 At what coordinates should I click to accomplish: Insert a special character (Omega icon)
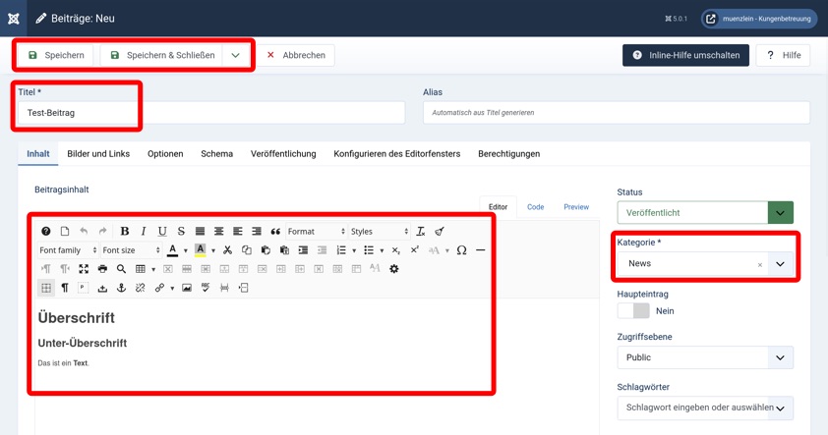pyautogui.click(x=461, y=250)
